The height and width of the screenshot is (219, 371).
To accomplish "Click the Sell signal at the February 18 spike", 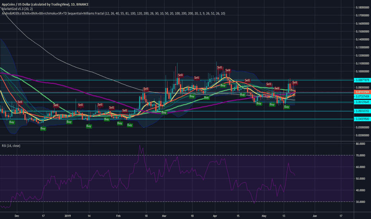I will pos(146,89).
